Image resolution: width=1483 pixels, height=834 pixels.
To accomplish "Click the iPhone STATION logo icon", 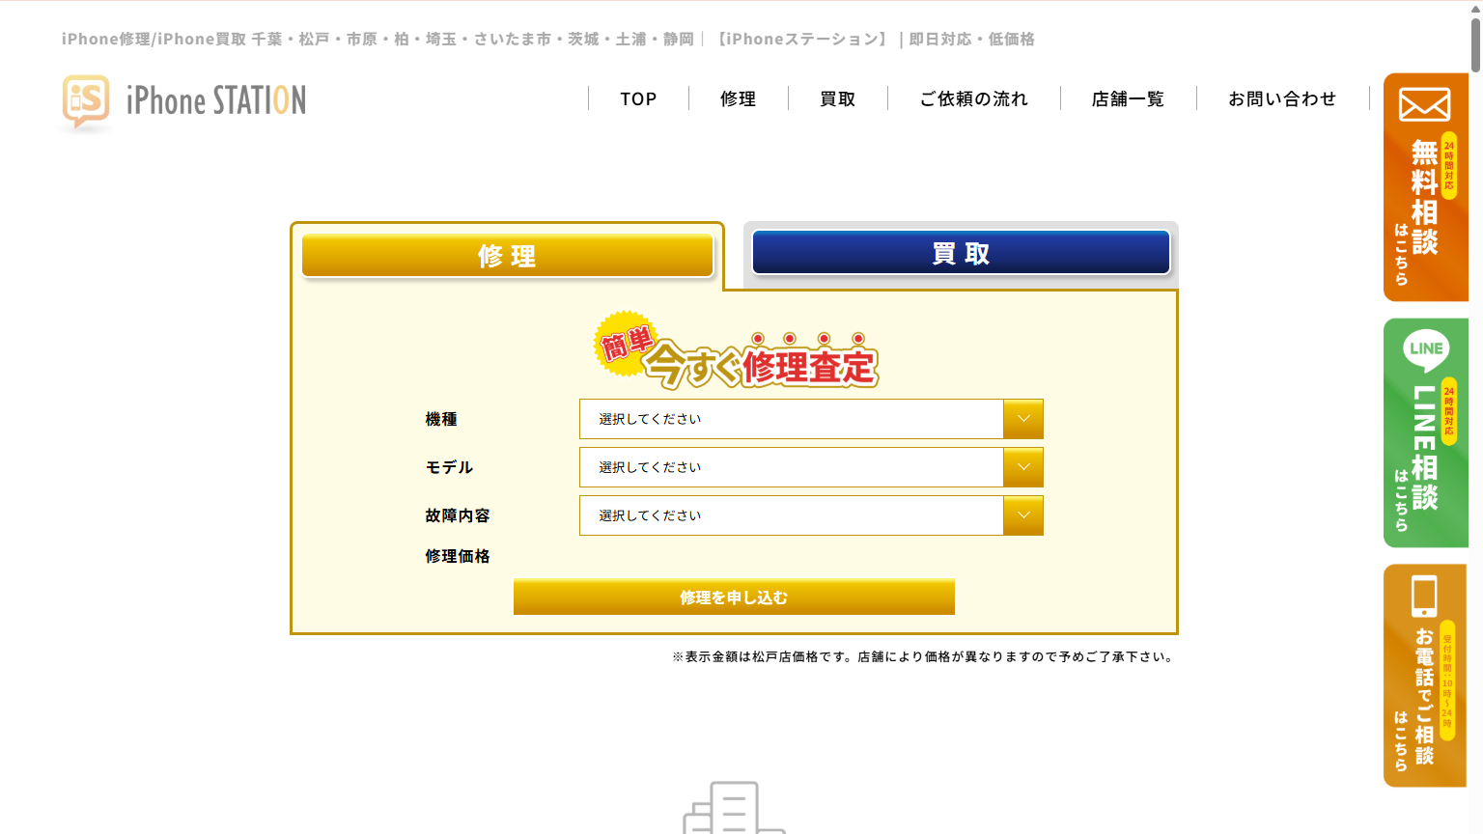I will click(x=86, y=101).
